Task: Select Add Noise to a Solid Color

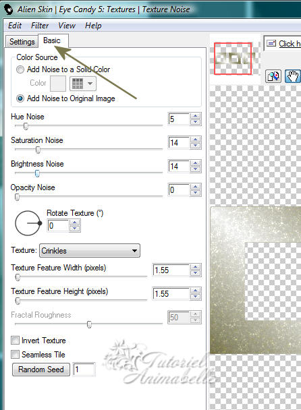Action: (63, 69)
